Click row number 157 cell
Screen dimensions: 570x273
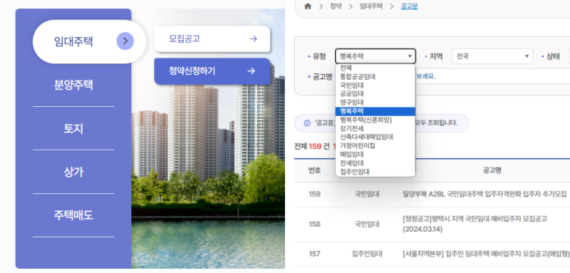(x=314, y=254)
